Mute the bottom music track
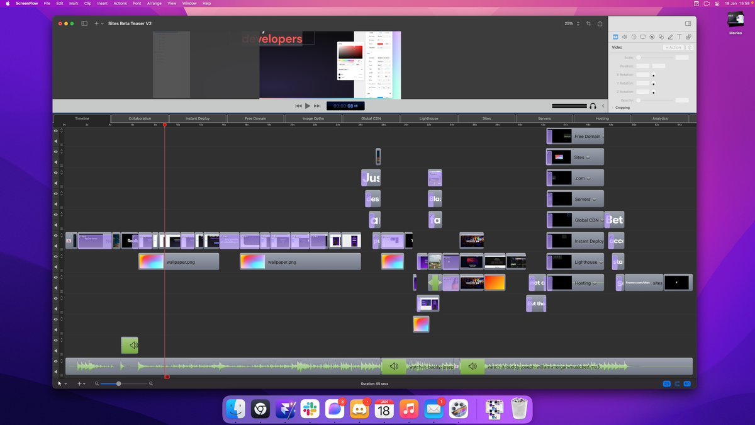The height and width of the screenshot is (425, 755). 55,371
